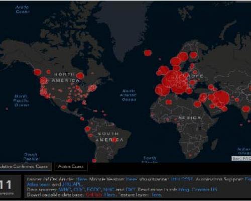Viewport: 251px width, 201px height.
Task: Select the red case marker at southern Chile
Action: coord(94,161)
